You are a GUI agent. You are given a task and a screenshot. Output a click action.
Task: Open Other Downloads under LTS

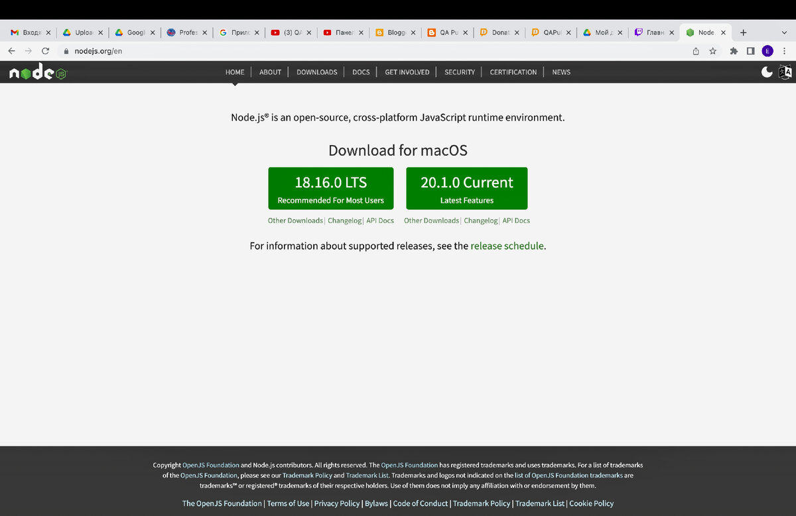coord(295,221)
